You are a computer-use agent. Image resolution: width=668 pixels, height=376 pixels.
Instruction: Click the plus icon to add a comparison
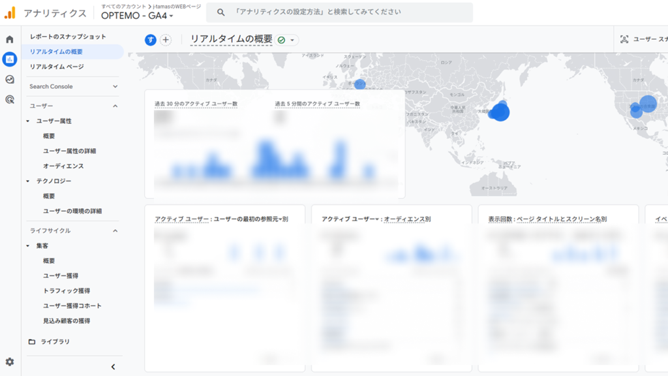(165, 40)
